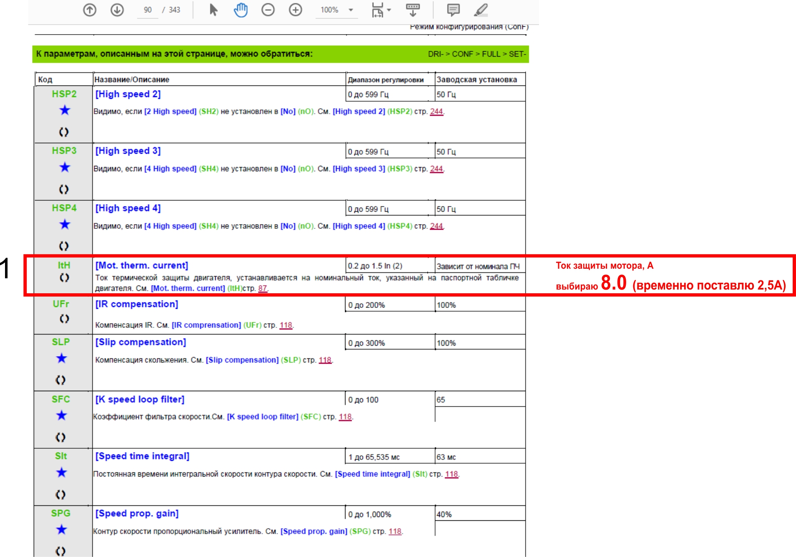796x557 pixels.
Task: Go to next page with down arrow
Action: click(117, 10)
